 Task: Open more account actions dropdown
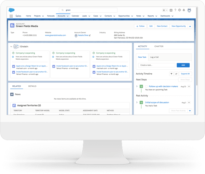[190, 26]
